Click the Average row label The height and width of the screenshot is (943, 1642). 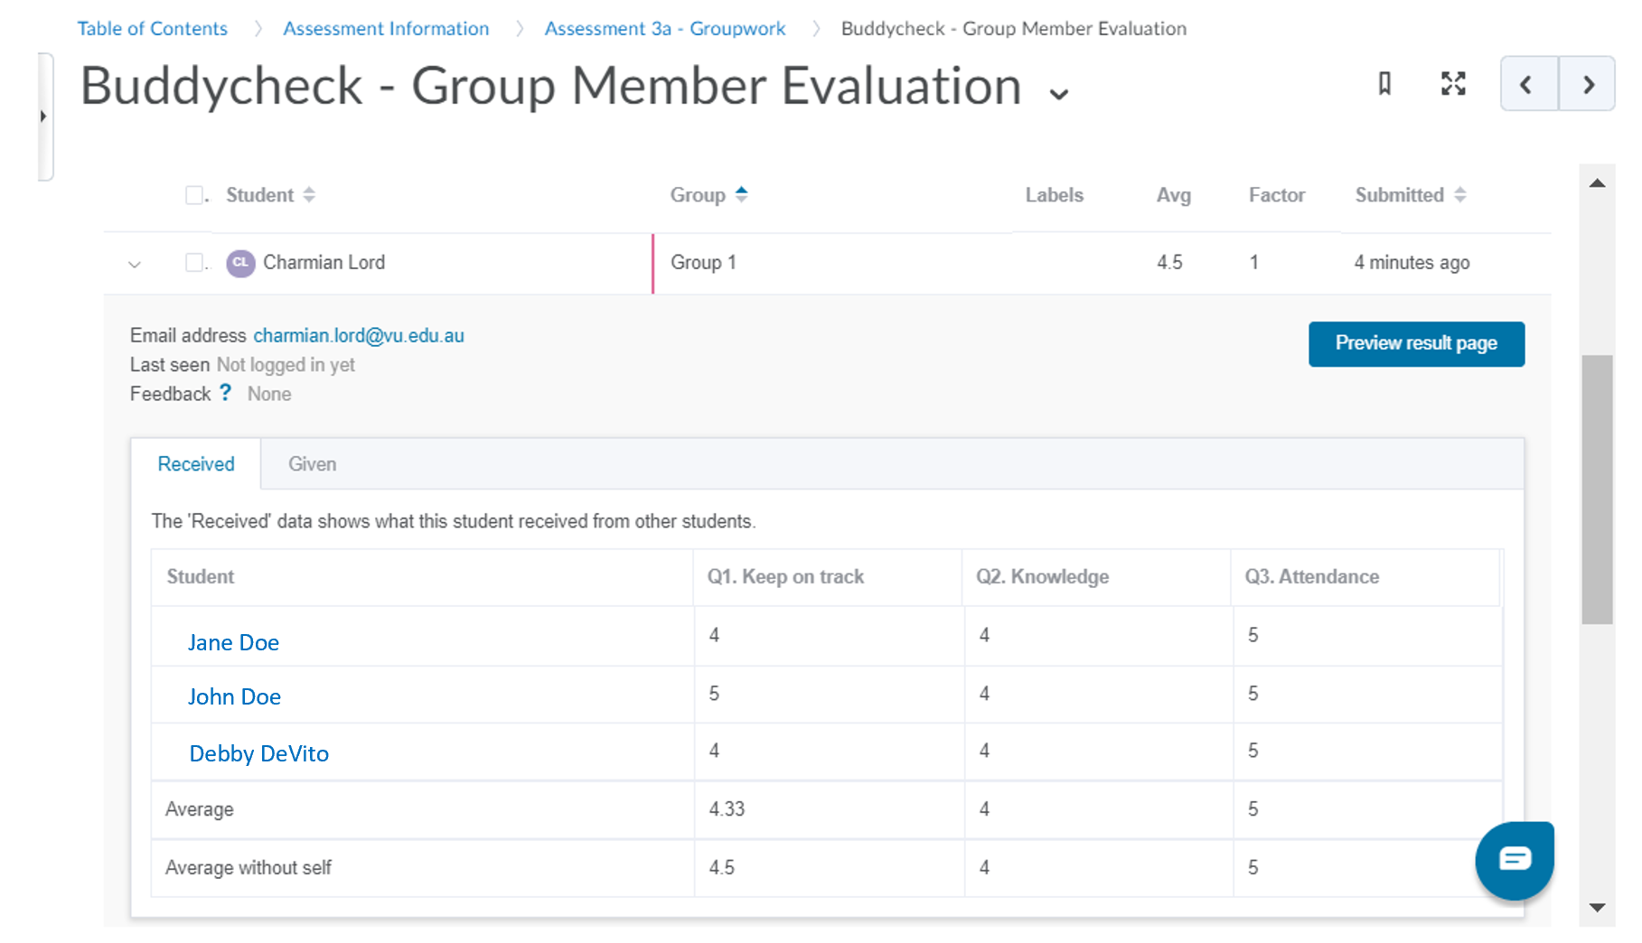(199, 809)
